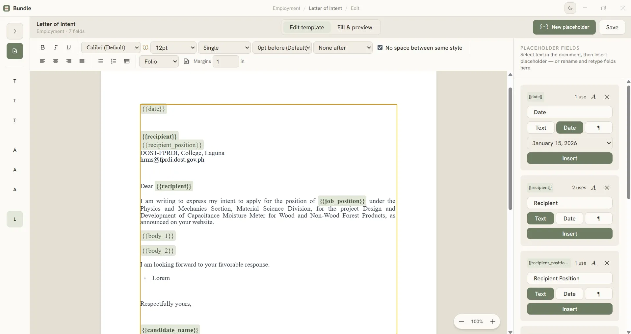Open font style for {{recipient_position}} field

(x=593, y=263)
